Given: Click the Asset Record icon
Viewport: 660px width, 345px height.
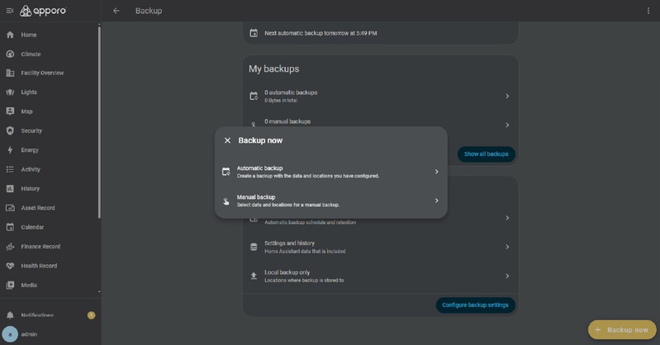Looking at the screenshot, I should pyautogui.click(x=10, y=208).
